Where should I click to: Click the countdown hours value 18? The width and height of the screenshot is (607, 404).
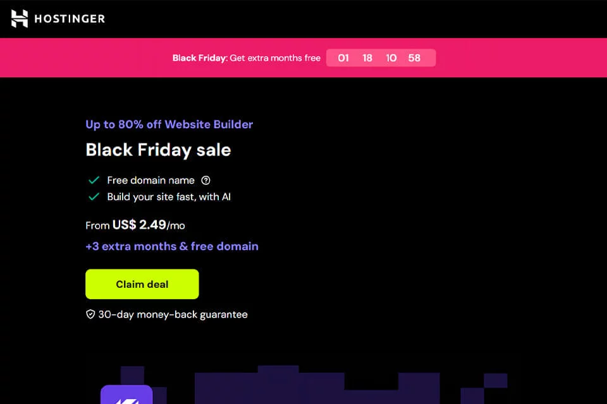(x=367, y=58)
